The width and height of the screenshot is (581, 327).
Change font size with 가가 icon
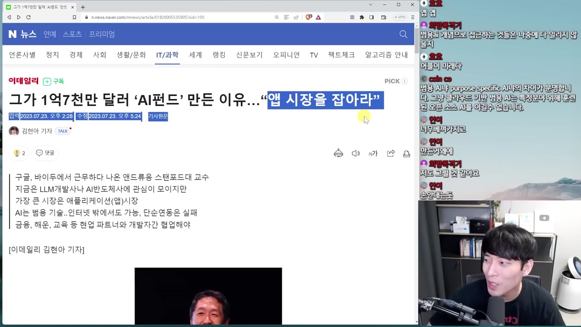(x=373, y=154)
